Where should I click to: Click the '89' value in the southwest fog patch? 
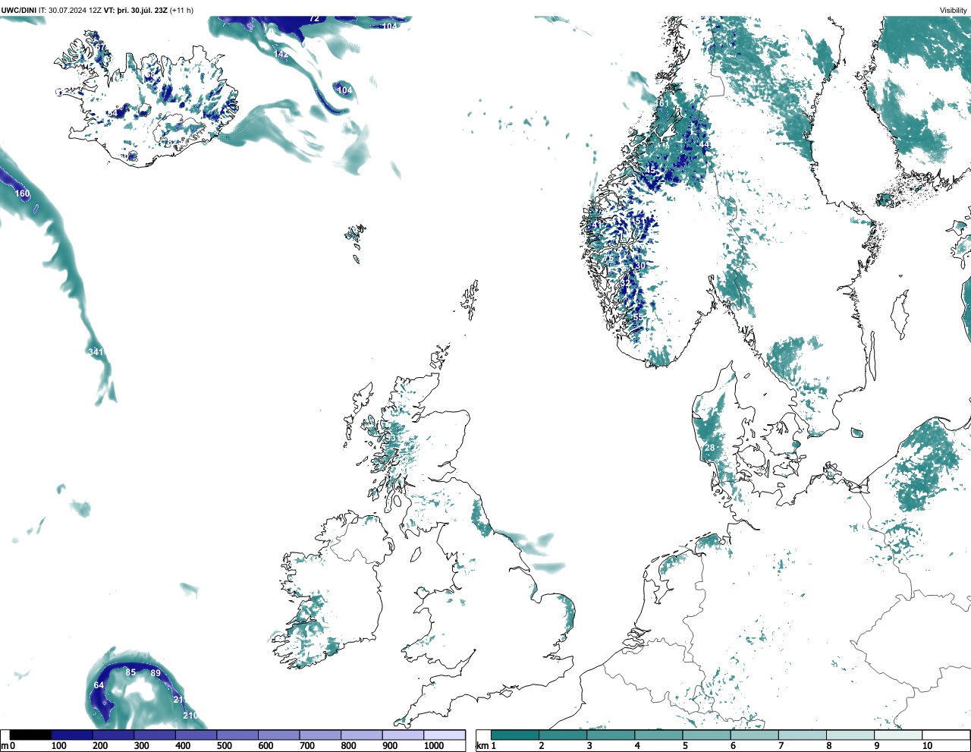156,673
